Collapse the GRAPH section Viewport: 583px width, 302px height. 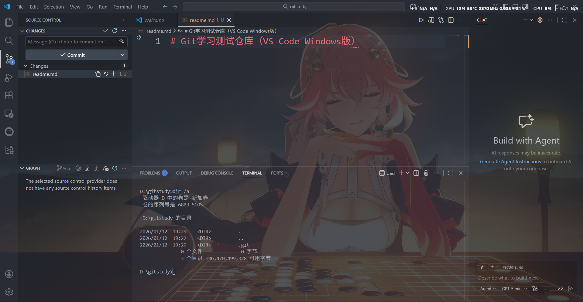22,168
